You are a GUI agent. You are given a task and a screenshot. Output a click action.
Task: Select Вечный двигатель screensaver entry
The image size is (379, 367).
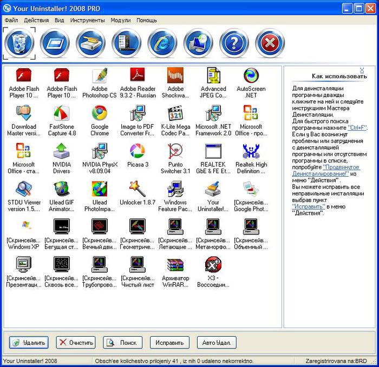(x=100, y=234)
